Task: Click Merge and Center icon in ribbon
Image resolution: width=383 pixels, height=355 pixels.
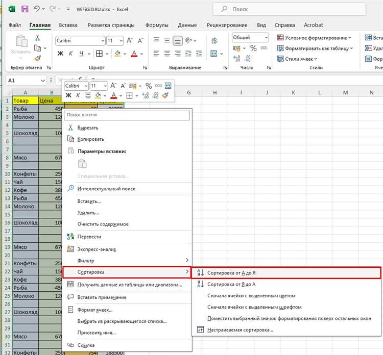Action: pos(214,54)
